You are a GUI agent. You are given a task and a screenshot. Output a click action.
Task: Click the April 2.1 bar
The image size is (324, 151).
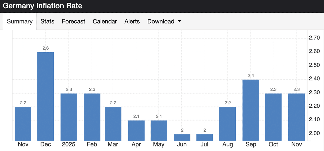pos(137,130)
